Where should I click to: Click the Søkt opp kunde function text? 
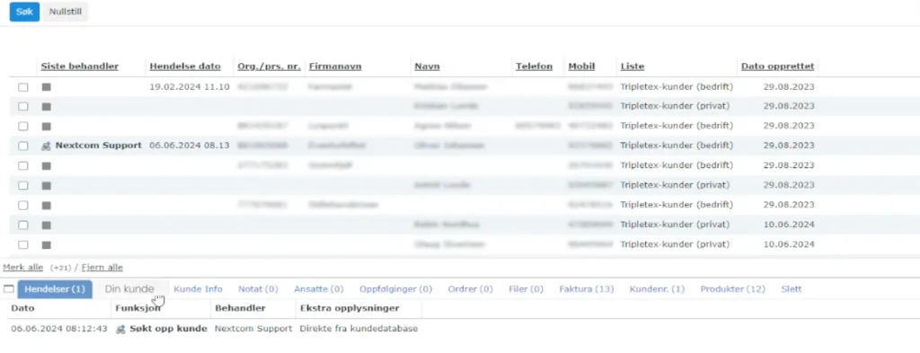tap(168, 329)
